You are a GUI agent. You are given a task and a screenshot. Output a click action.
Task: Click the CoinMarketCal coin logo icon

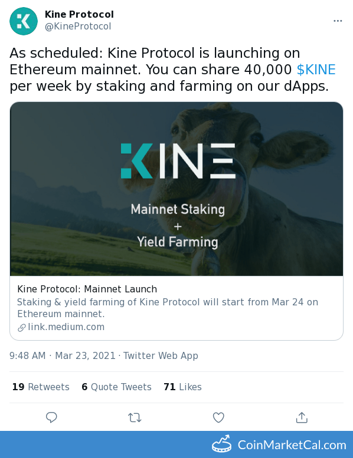pyautogui.click(x=221, y=444)
